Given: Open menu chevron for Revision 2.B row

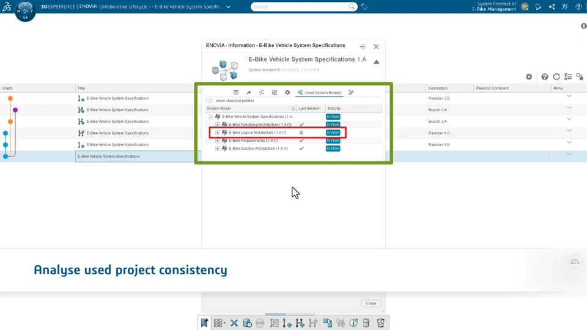Looking at the screenshot, I should pos(569,96).
